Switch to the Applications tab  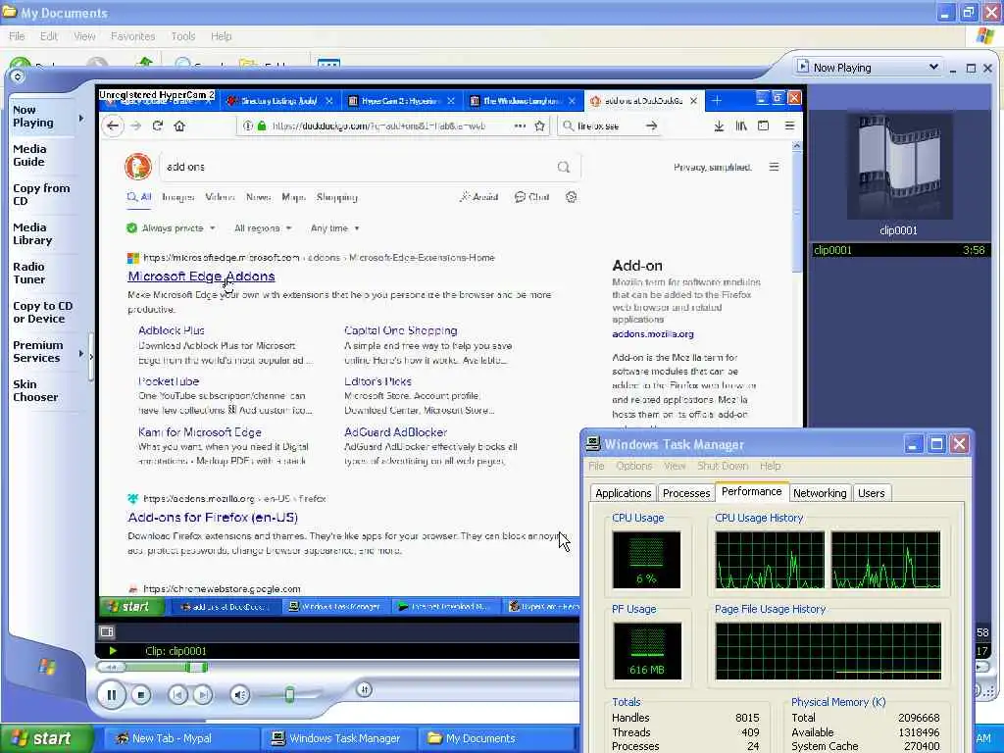click(623, 493)
